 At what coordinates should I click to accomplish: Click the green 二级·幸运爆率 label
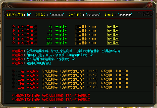coord(57,31)
